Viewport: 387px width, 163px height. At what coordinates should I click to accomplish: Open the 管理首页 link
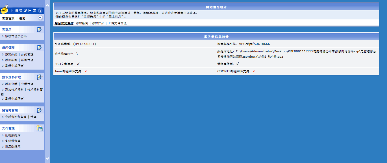tap(8, 18)
